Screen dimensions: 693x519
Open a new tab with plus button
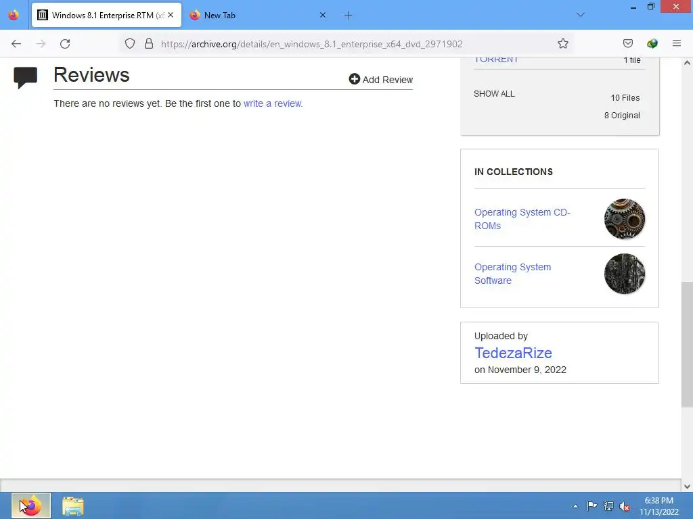pyautogui.click(x=349, y=16)
